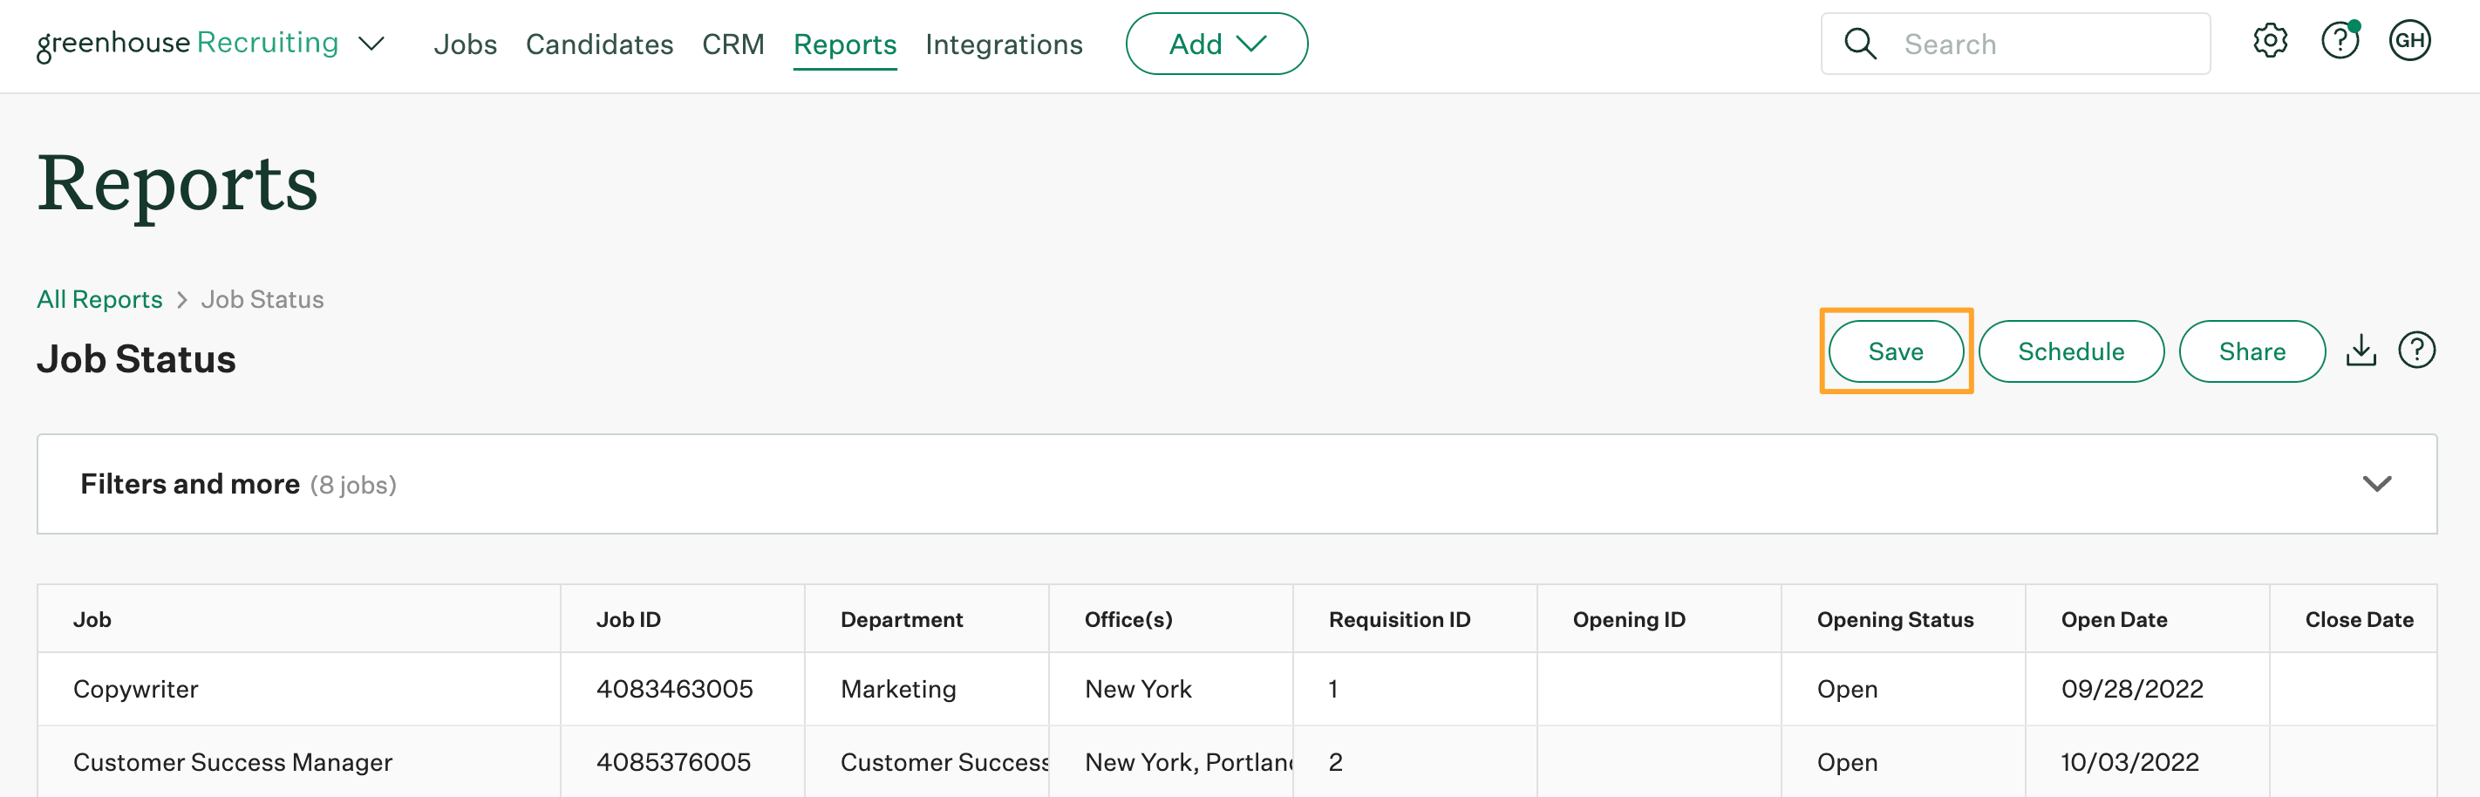Schedule the Job Status report
Image resolution: width=2480 pixels, height=797 pixels.
point(2071,351)
